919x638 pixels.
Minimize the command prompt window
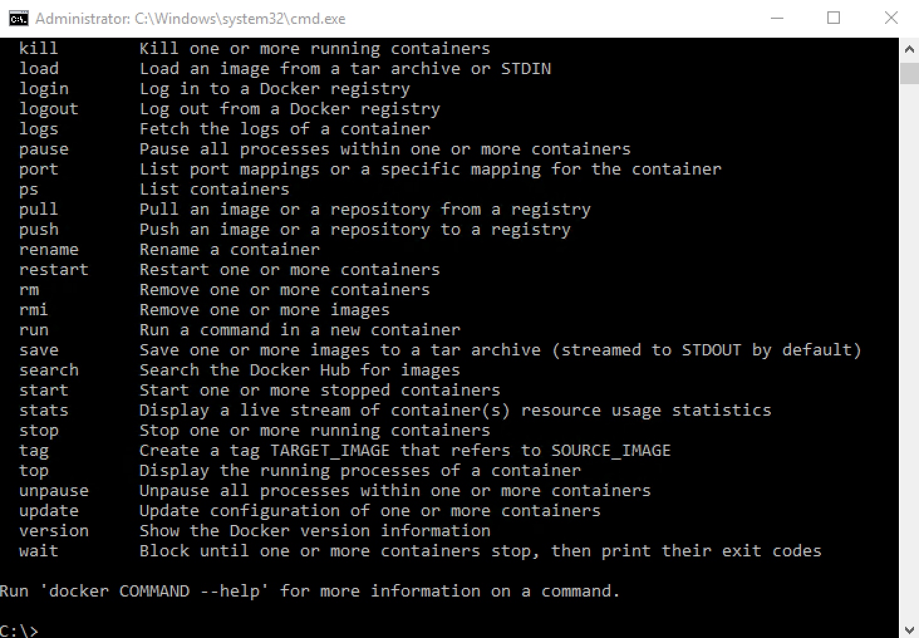tap(777, 18)
